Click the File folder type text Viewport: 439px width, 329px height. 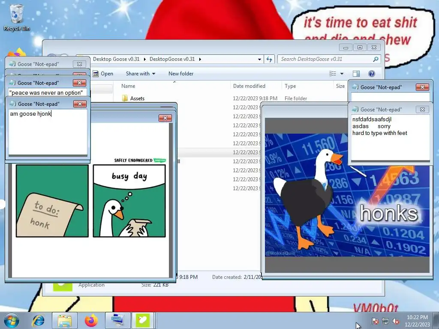click(296, 98)
